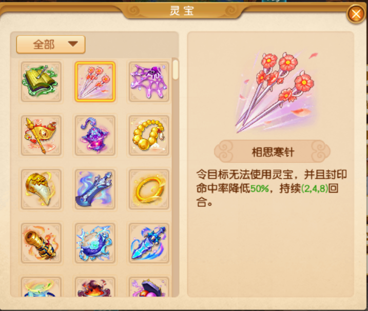Select the partially visible green swirling vase

(x=41, y=287)
